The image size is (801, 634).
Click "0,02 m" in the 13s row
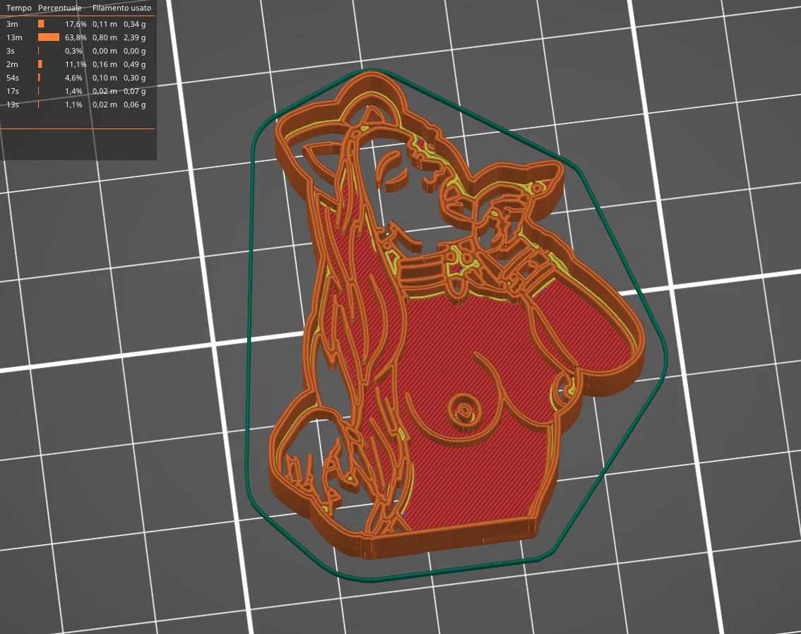click(x=105, y=104)
